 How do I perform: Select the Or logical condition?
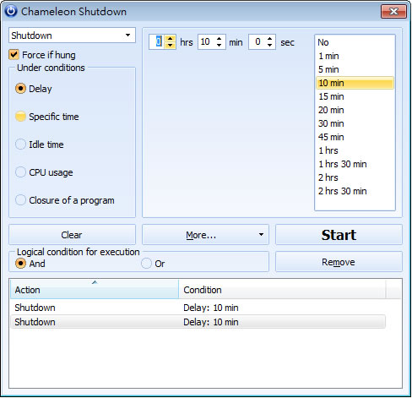click(x=146, y=264)
